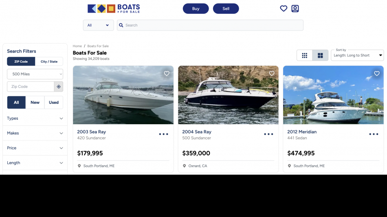Screen dimensions: 387x217
Task: Favorite the 2004 Sea Ray listing
Action: (x=272, y=74)
